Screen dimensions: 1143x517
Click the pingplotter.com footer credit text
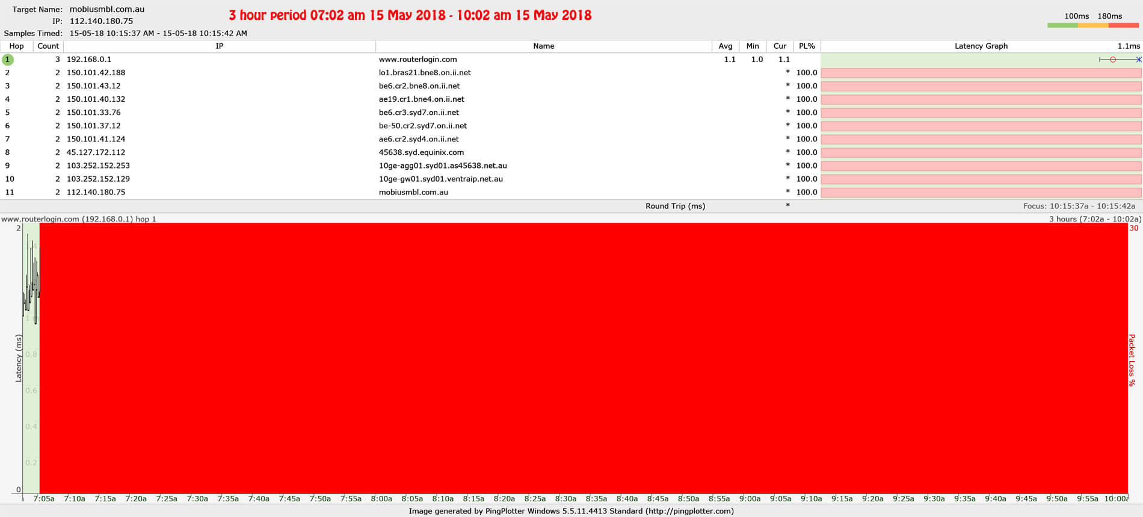point(571,511)
